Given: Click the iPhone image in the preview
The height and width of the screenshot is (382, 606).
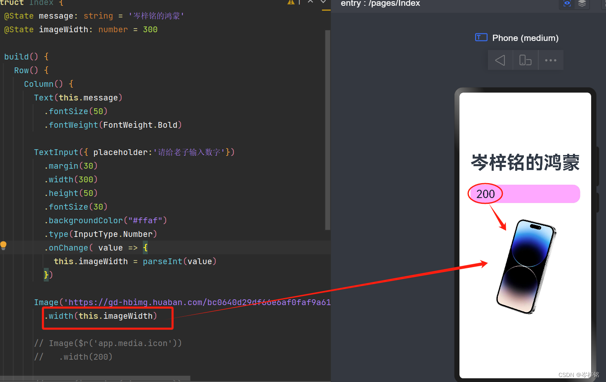Looking at the screenshot, I should pos(526,267).
